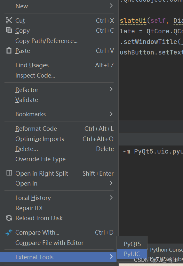Select PyUIC from External Tools submenu
The image size is (183, 266).
click(x=132, y=254)
